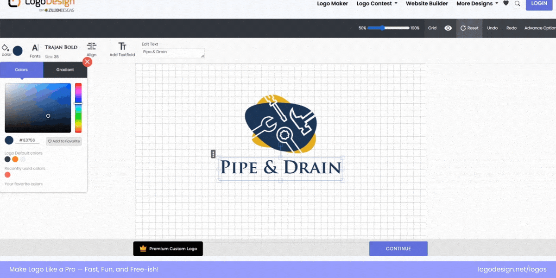Click the Premium Custom Logo button
Viewport: 556px width, 278px height.
point(168,249)
